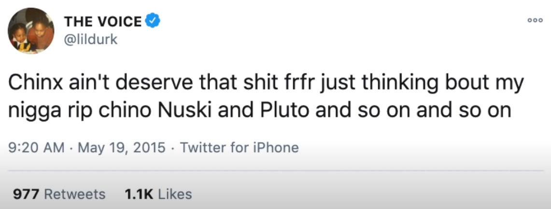Click THE VOICE display name
The width and height of the screenshot is (551, 209).
tap(103, 21)
